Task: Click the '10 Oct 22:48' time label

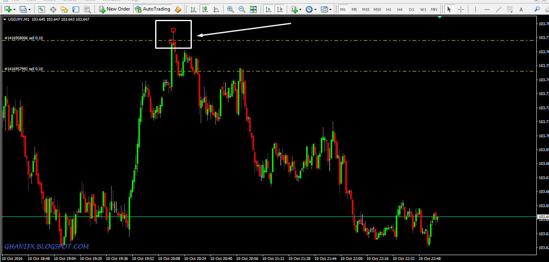Action: coord(430,258)
